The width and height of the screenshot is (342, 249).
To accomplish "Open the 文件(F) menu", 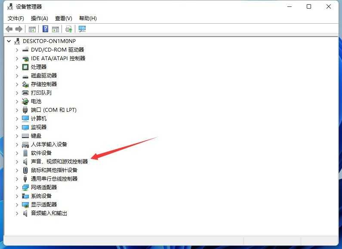I will [x=16, y=18].
